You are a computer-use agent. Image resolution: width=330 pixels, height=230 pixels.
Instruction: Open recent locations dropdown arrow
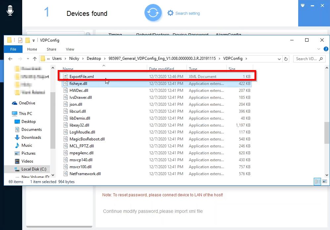tap(27, 59)
